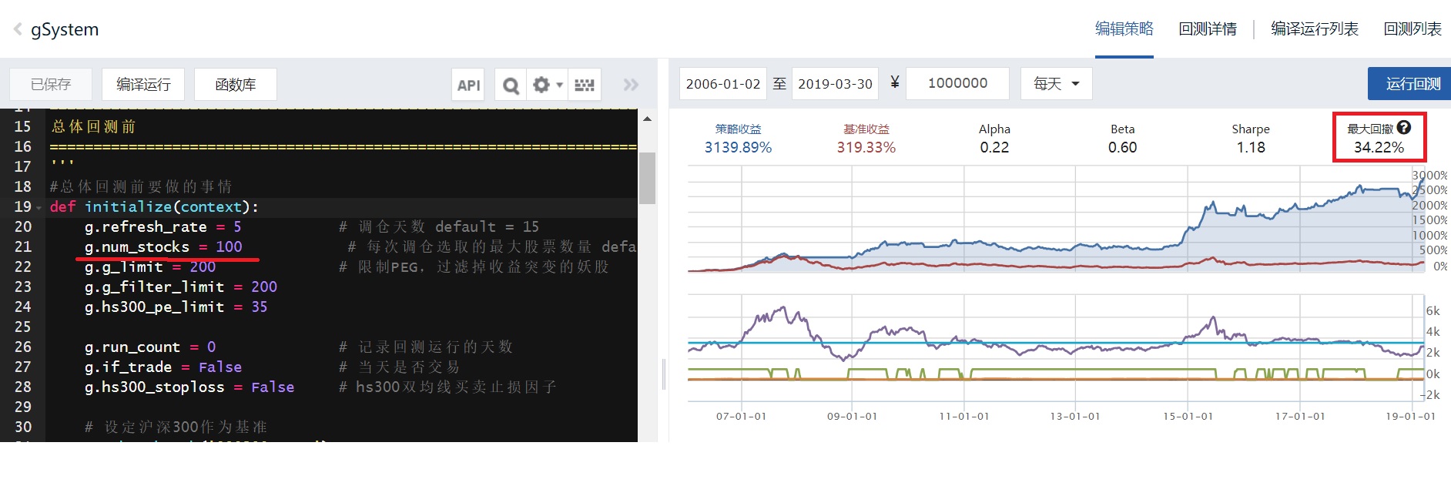Click the search magnifier icon in editor toolbar

511,85
